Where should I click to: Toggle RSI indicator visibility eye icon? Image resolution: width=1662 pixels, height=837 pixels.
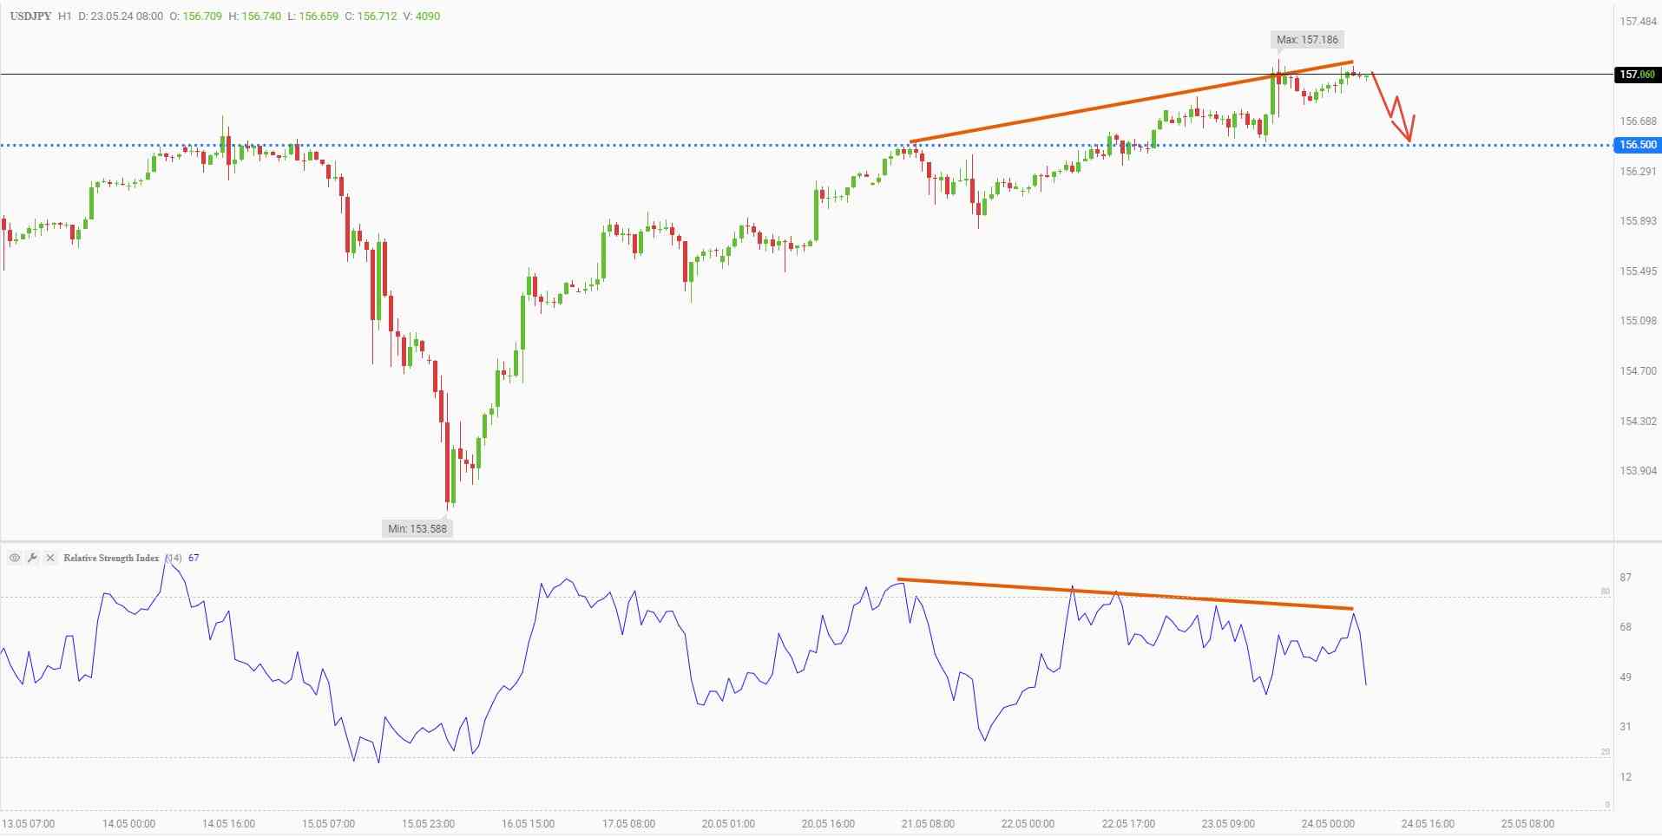pos(14,558)
